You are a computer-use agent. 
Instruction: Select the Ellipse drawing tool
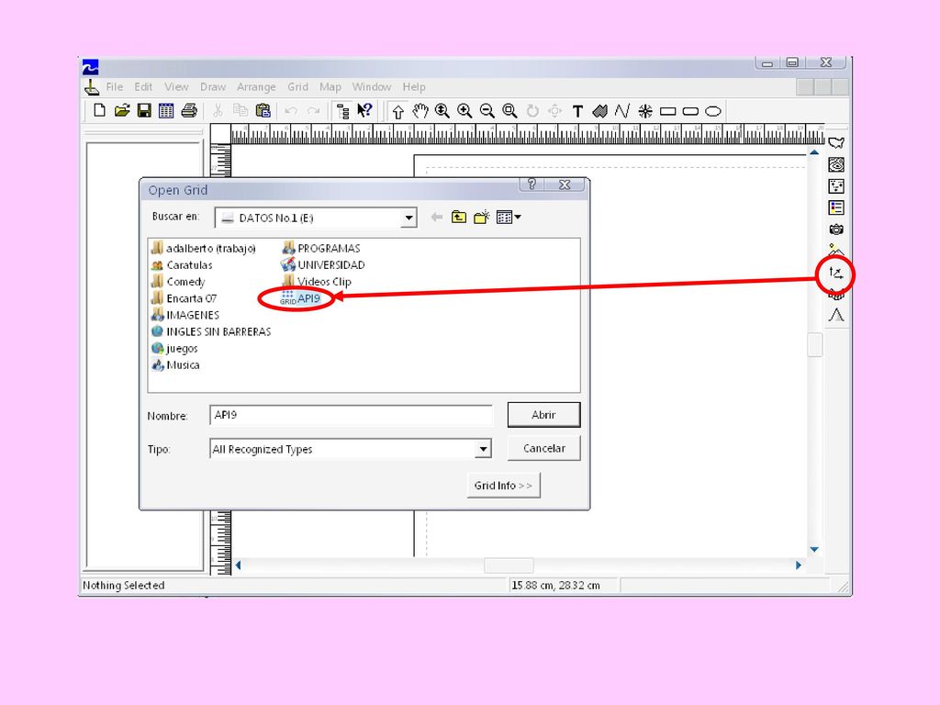click(712, 111)
